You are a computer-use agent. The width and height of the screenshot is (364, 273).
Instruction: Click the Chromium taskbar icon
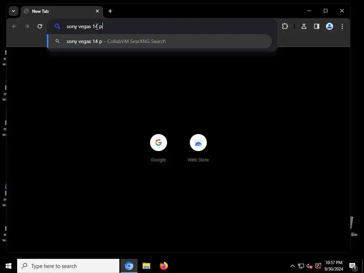pos(129,266)
